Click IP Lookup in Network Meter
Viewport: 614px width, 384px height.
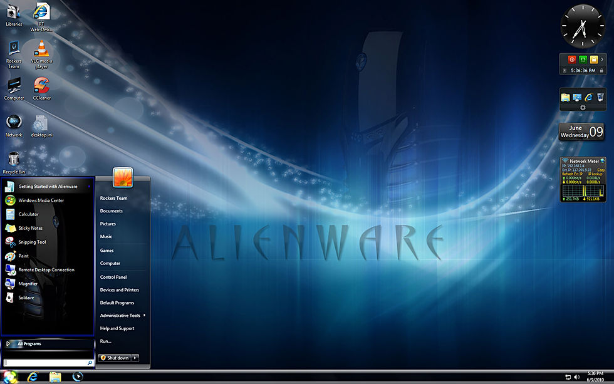coord(595,174)
